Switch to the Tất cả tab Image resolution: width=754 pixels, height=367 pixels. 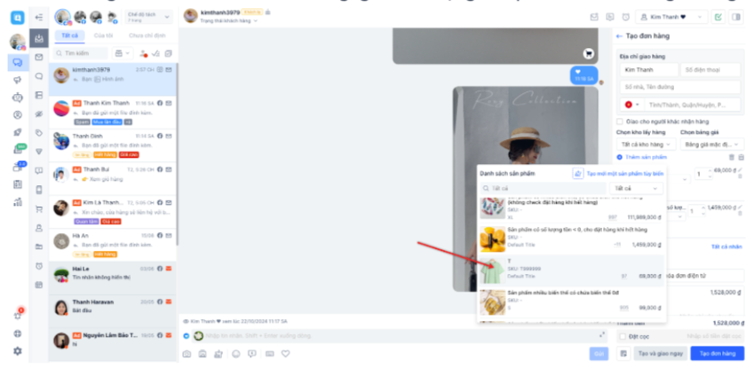coord(70,36)
